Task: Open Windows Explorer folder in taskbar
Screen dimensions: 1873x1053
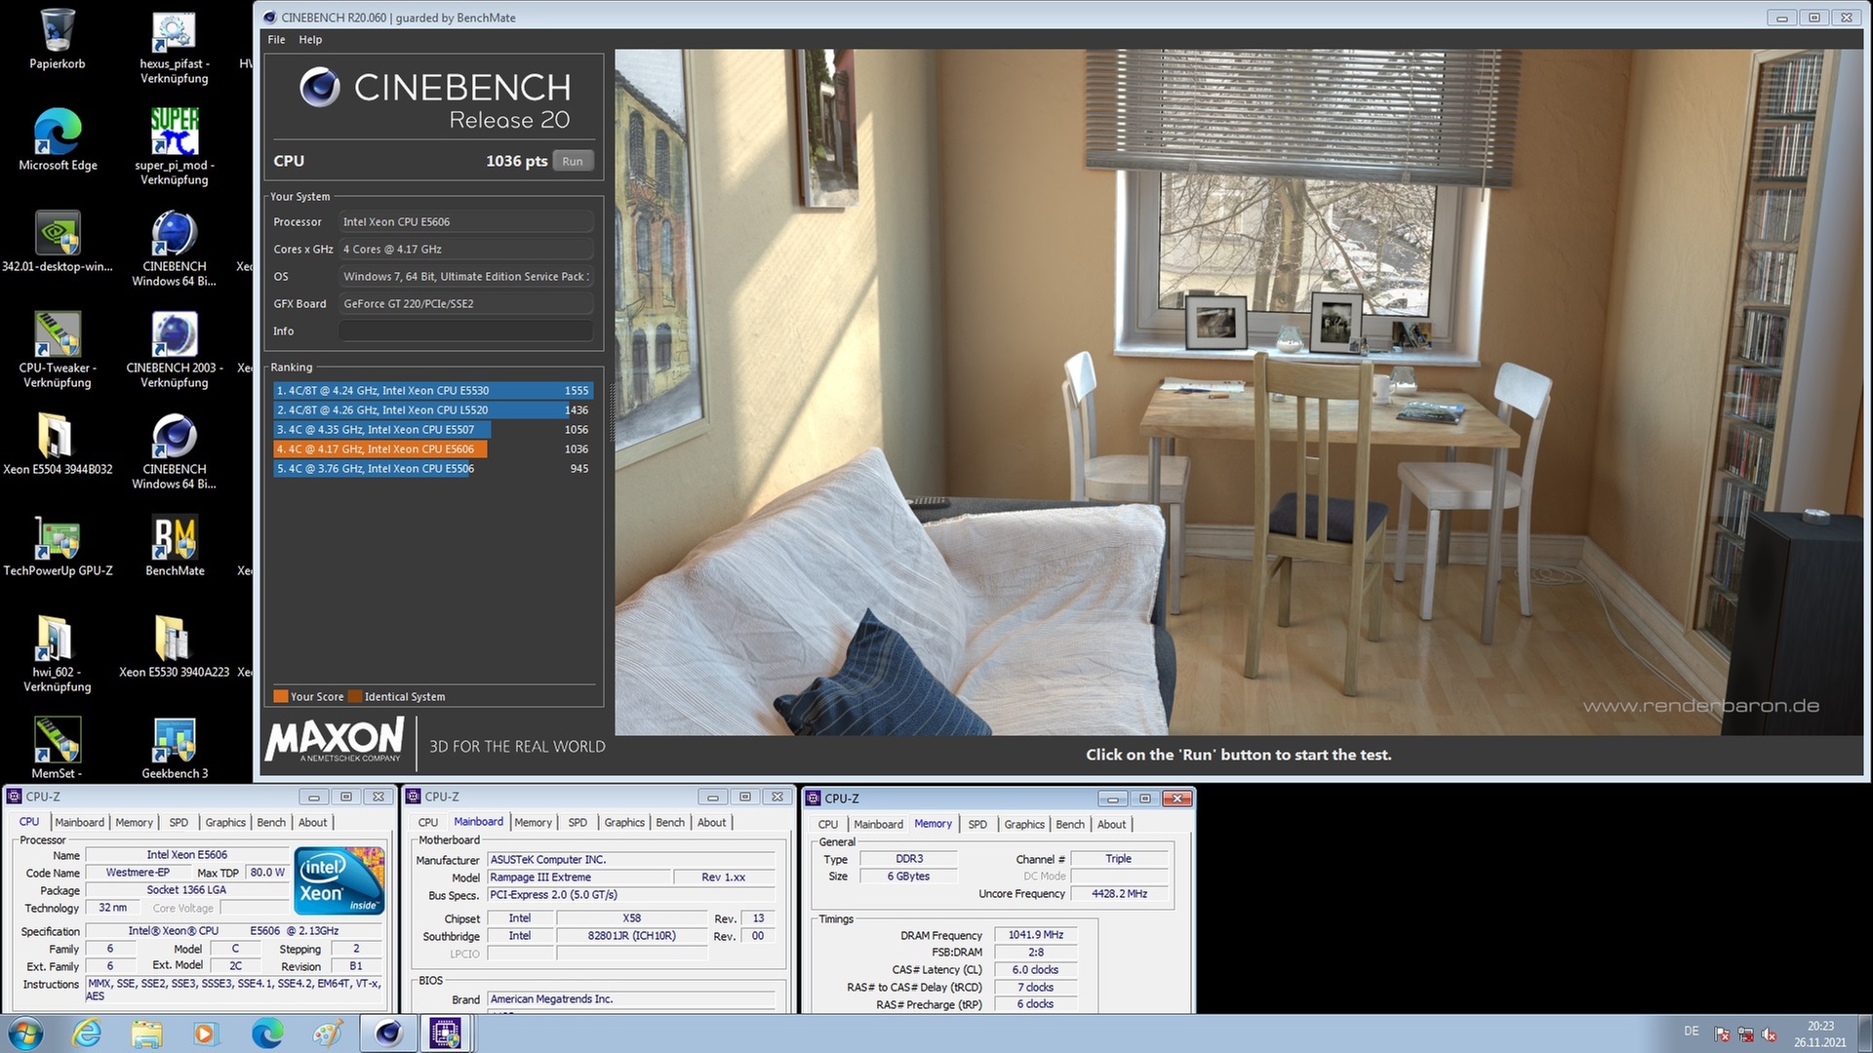Action: pos(146,1033)
